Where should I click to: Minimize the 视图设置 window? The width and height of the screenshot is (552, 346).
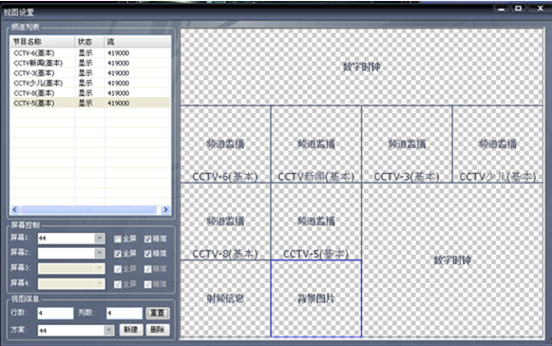[x=501, y=9]
